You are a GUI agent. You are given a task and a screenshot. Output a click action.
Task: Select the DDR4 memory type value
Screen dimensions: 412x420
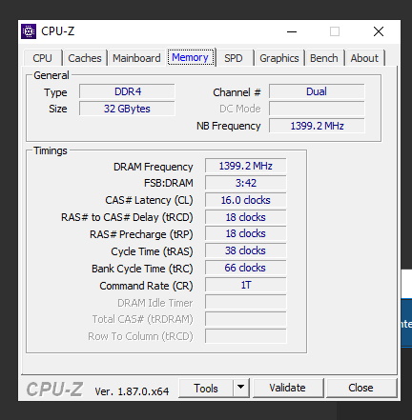tap(127, 91)
